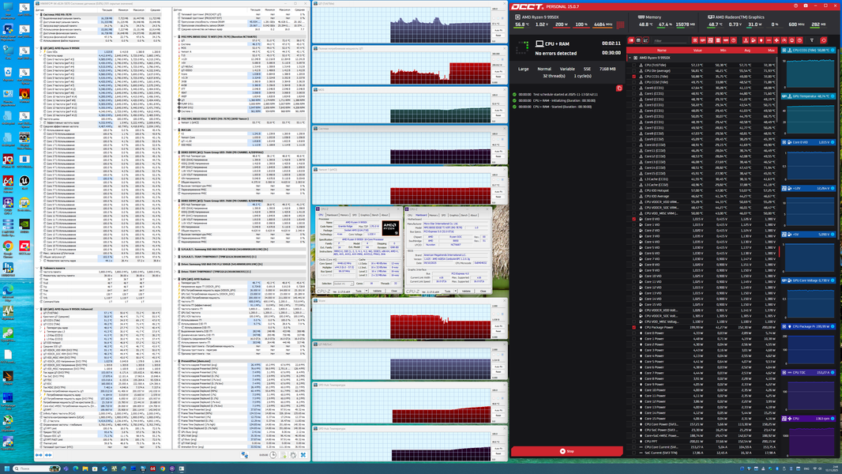Image resolution: width=842 pixels, height=474 pixels.
Task: Click the CPU category filter icon in OCCT
Action: pos(695,40)
